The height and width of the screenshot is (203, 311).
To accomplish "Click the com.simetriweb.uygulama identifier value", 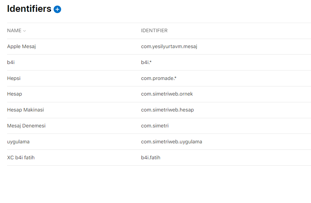I will pos(172,142).
